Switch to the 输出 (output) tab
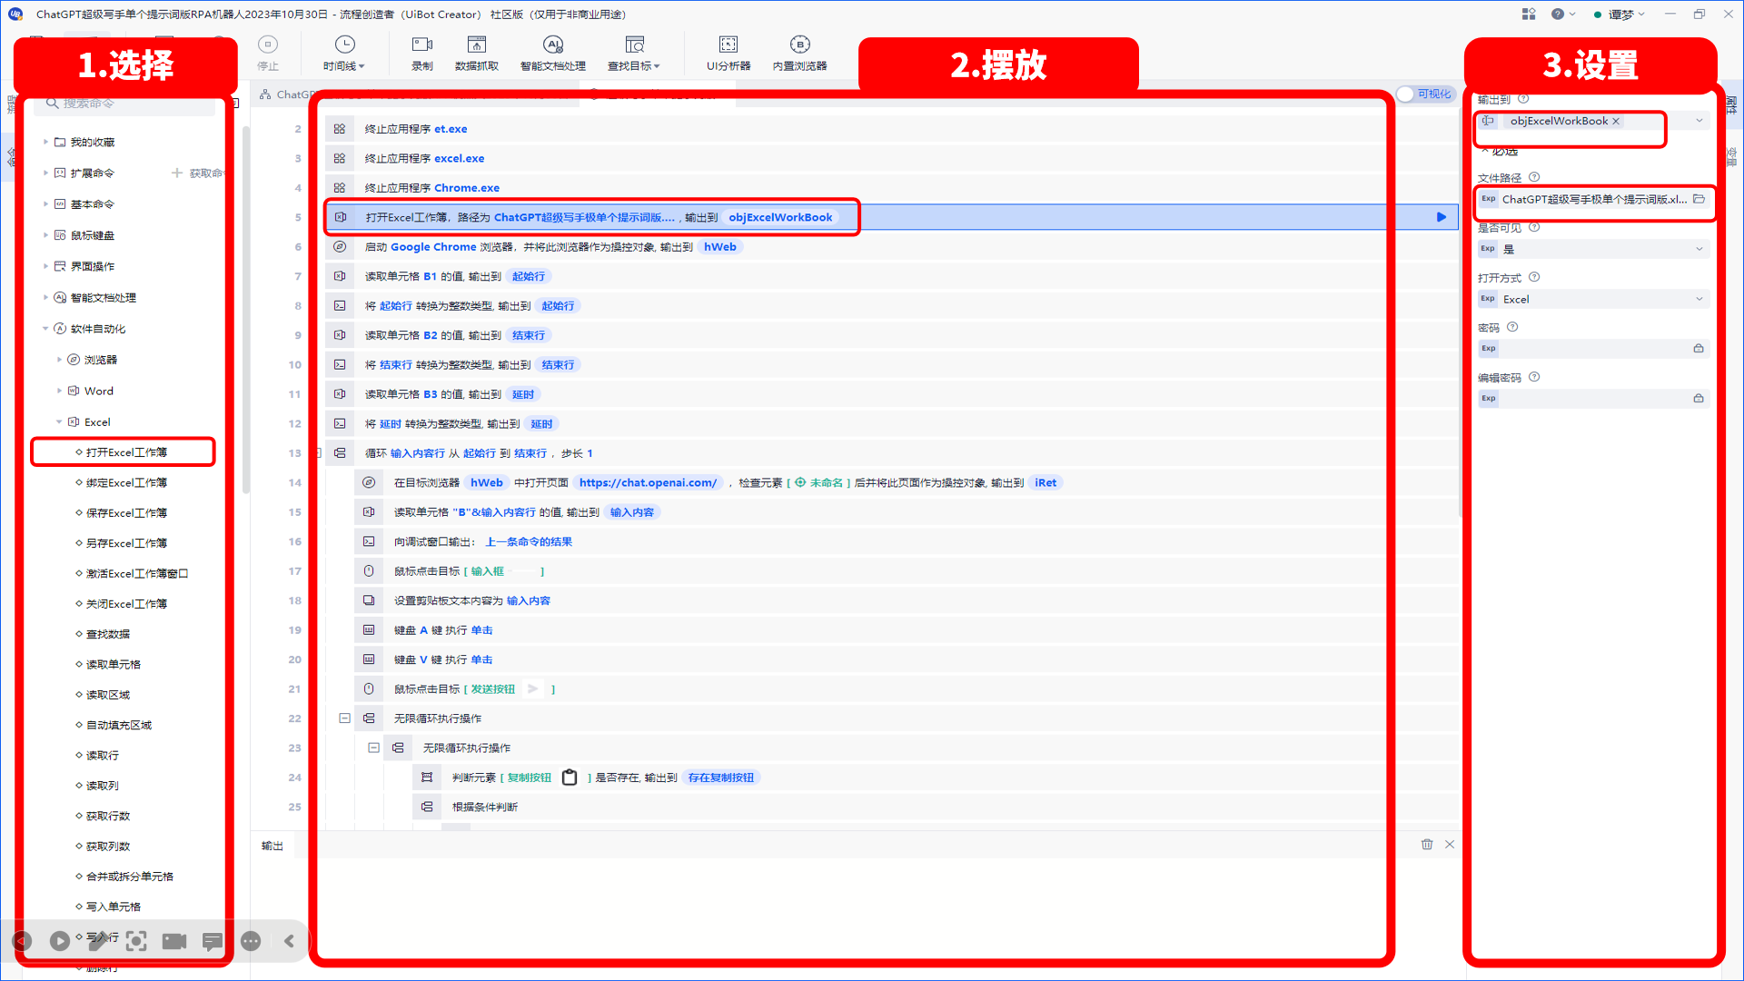This screenshot has width=1744, height=981. click(272, 846)
